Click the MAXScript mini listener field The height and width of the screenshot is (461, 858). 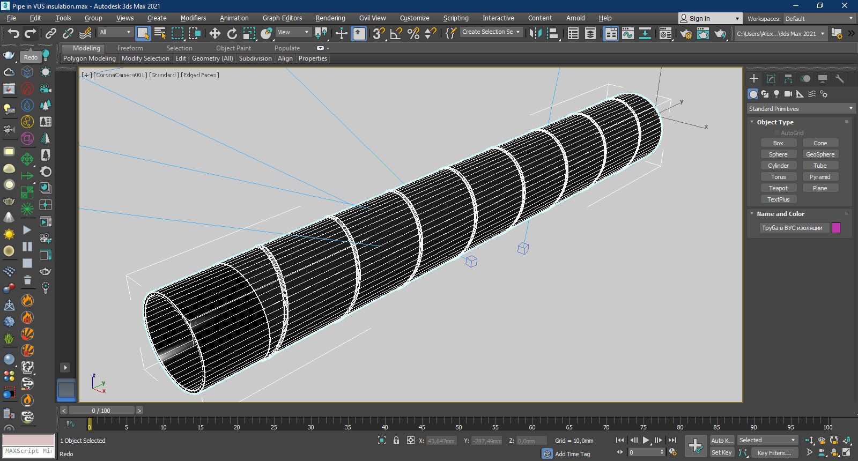tap(28, 451)
